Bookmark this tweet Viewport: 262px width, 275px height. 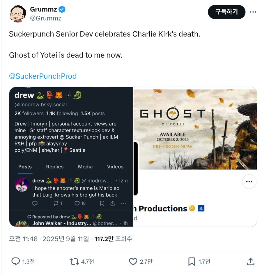pos(192,261)
